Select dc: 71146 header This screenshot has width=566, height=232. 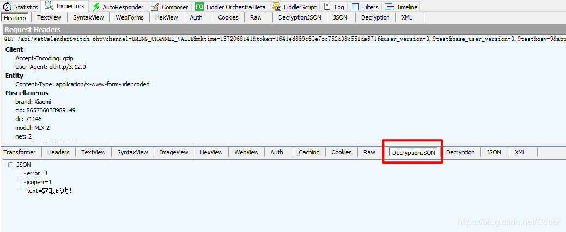pyautogui.click(x=28, y=119)
